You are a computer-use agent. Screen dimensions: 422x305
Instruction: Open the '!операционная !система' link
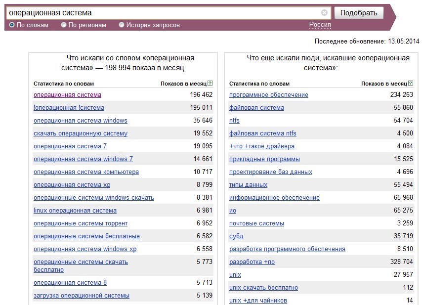[69, 108]
